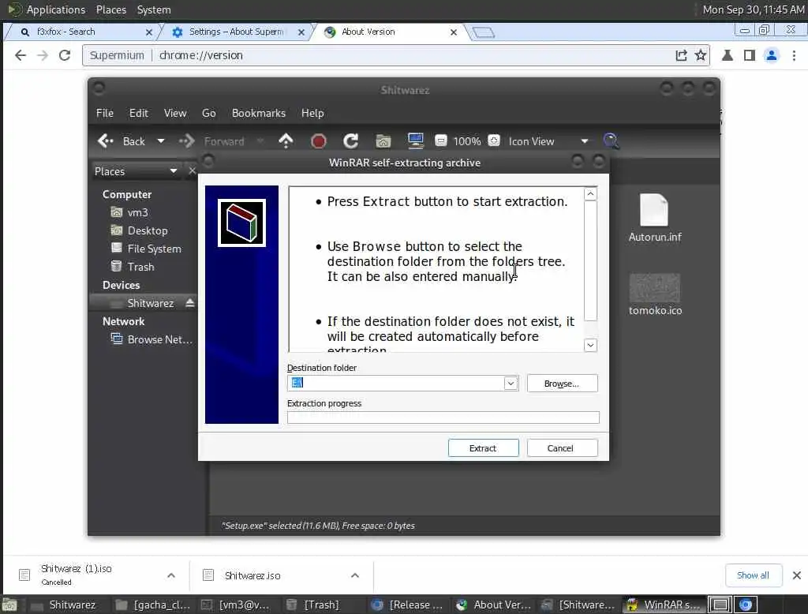
Task: Reload the current folder in file manager
Action: coord(351,140)
